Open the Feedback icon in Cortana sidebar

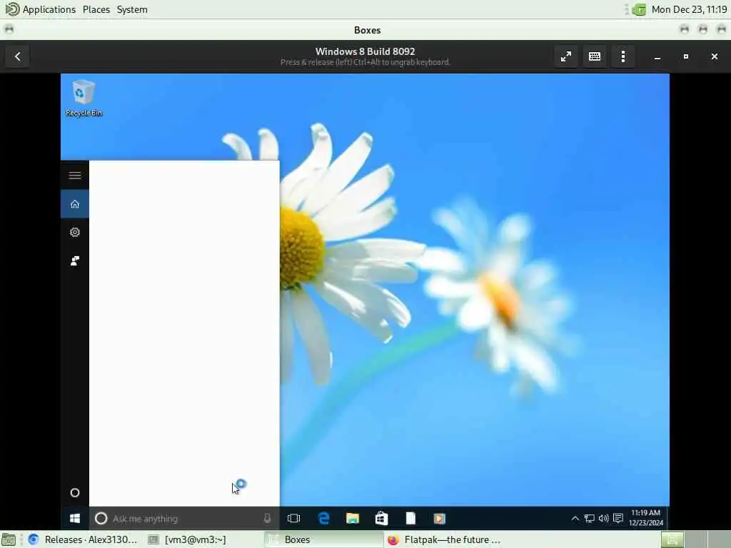[x=74, y=260]
